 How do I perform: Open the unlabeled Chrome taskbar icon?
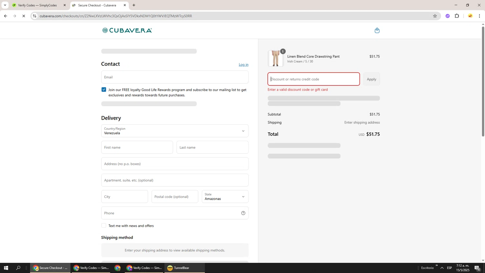tap(117, 268)
